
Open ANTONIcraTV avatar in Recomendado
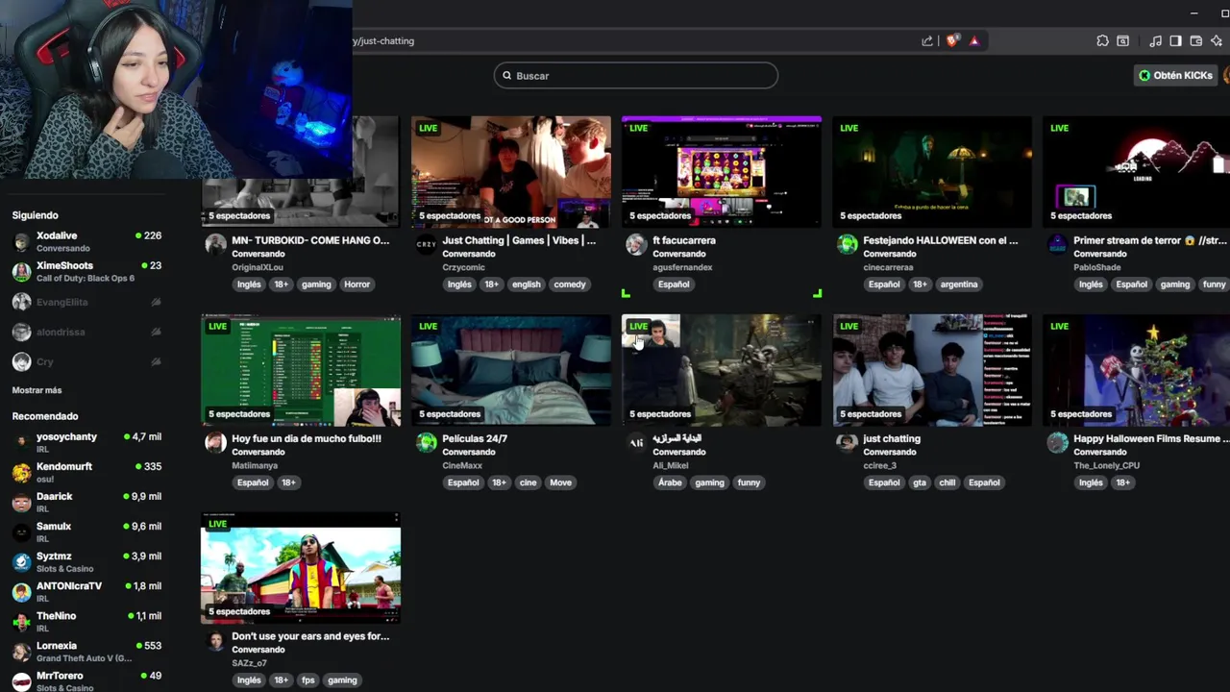point(21,592)
